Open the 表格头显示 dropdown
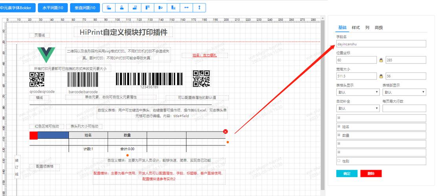 tap(358, 92)
